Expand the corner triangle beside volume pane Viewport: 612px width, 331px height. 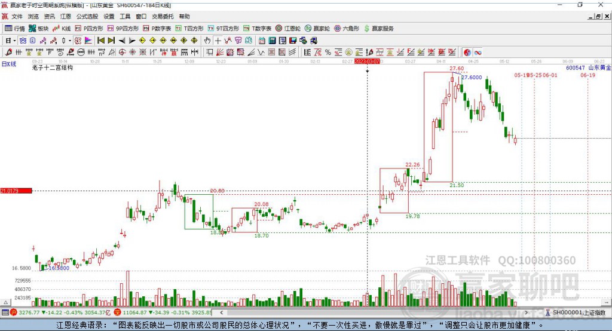coord(5,302)
